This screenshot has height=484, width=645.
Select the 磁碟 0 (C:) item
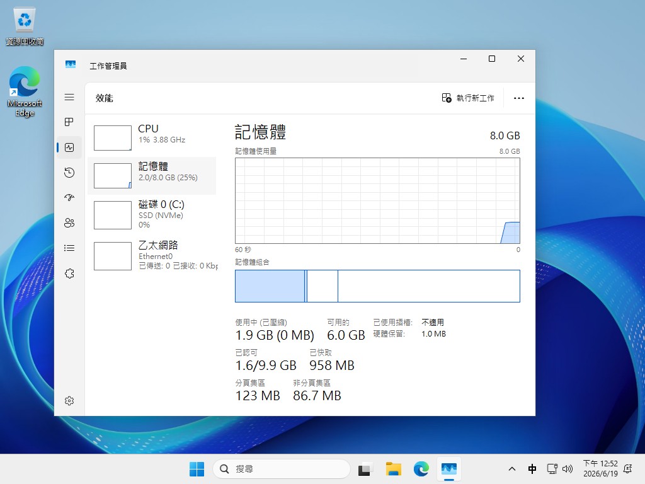click(152, 214)
